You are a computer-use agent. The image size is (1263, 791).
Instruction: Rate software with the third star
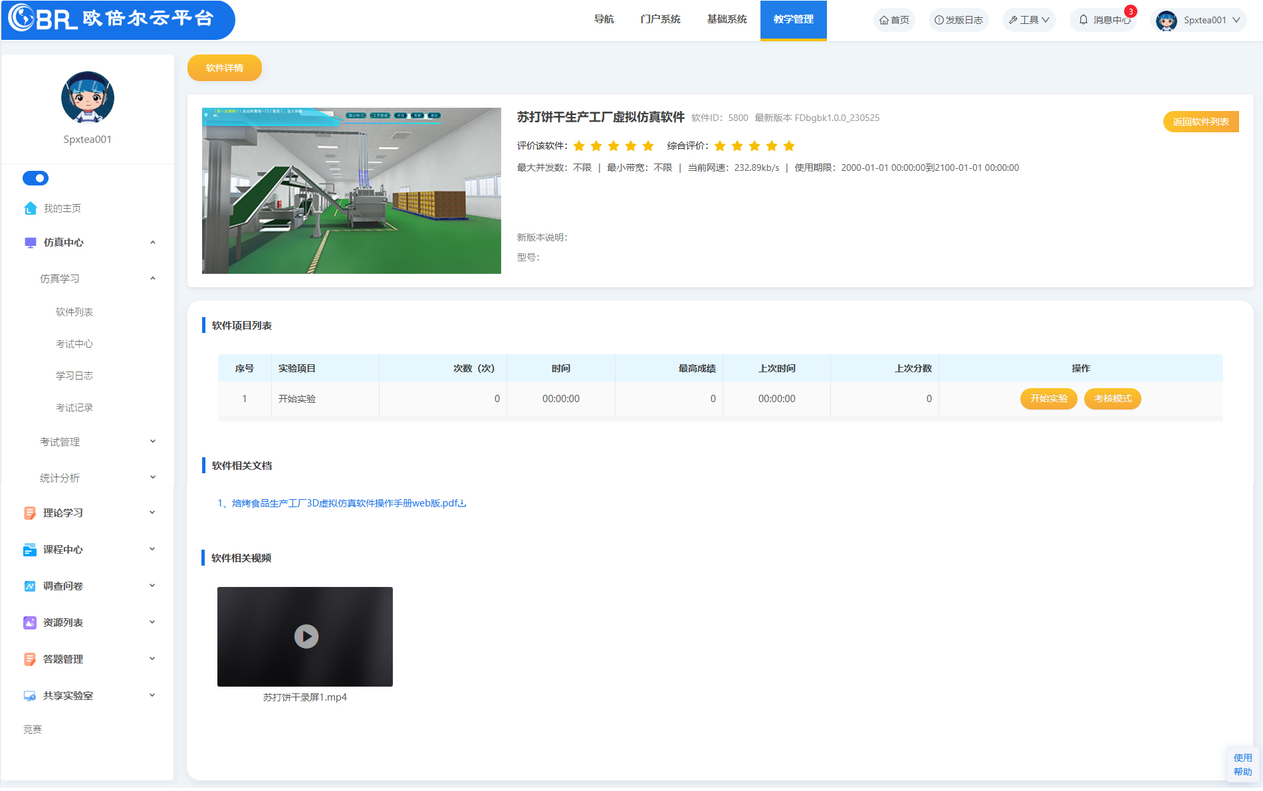614,146
